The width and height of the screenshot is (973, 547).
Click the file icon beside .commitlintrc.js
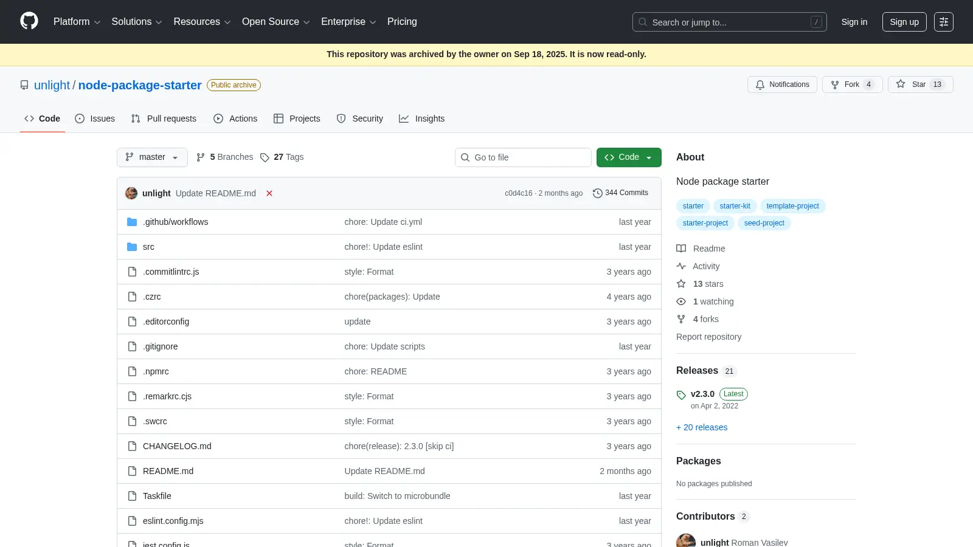tap(132, 272)
